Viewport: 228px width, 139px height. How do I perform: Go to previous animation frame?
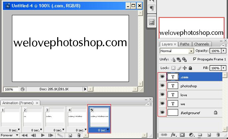click(34, 135)
